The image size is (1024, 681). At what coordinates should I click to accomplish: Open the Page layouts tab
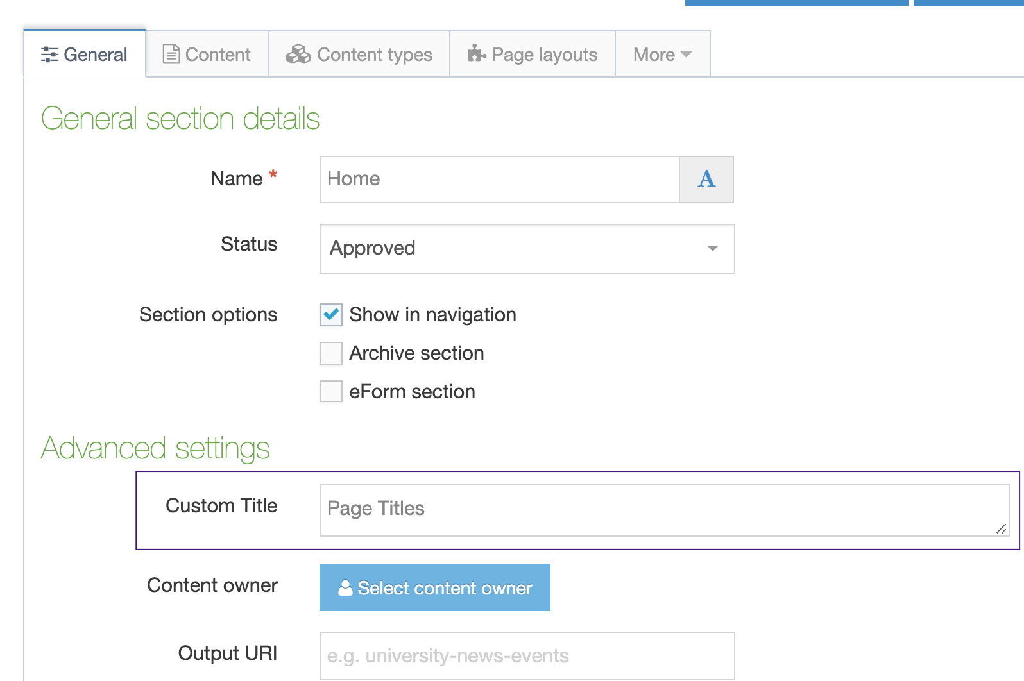(533, 55)
